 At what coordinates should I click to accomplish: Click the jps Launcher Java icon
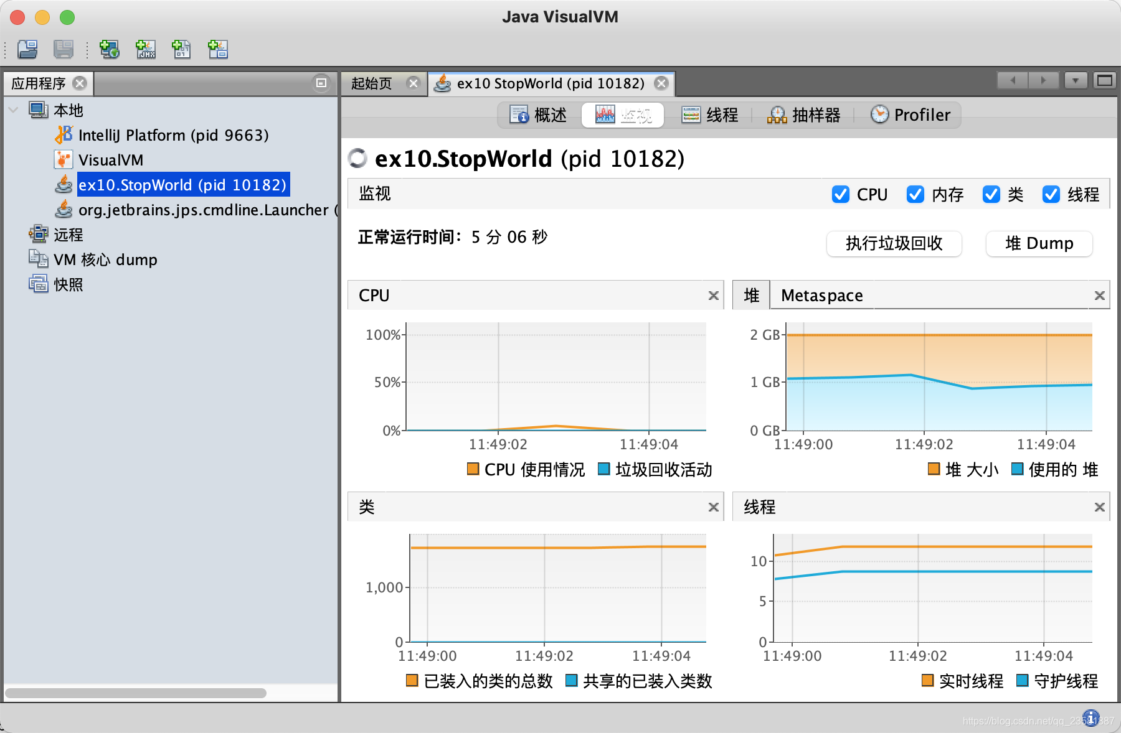click(64, 210)
